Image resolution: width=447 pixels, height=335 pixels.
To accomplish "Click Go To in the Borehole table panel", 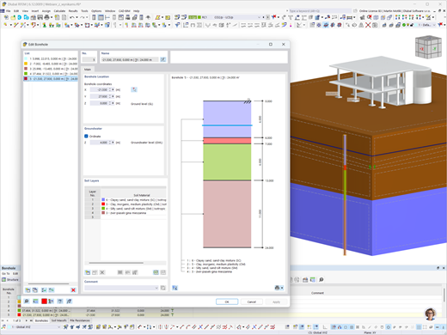I will 6,273.
